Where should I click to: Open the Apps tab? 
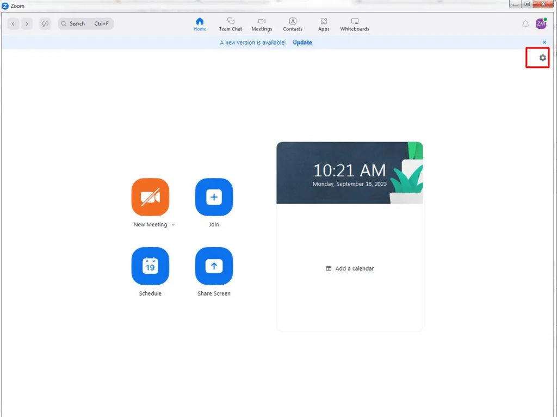point(324,23)
